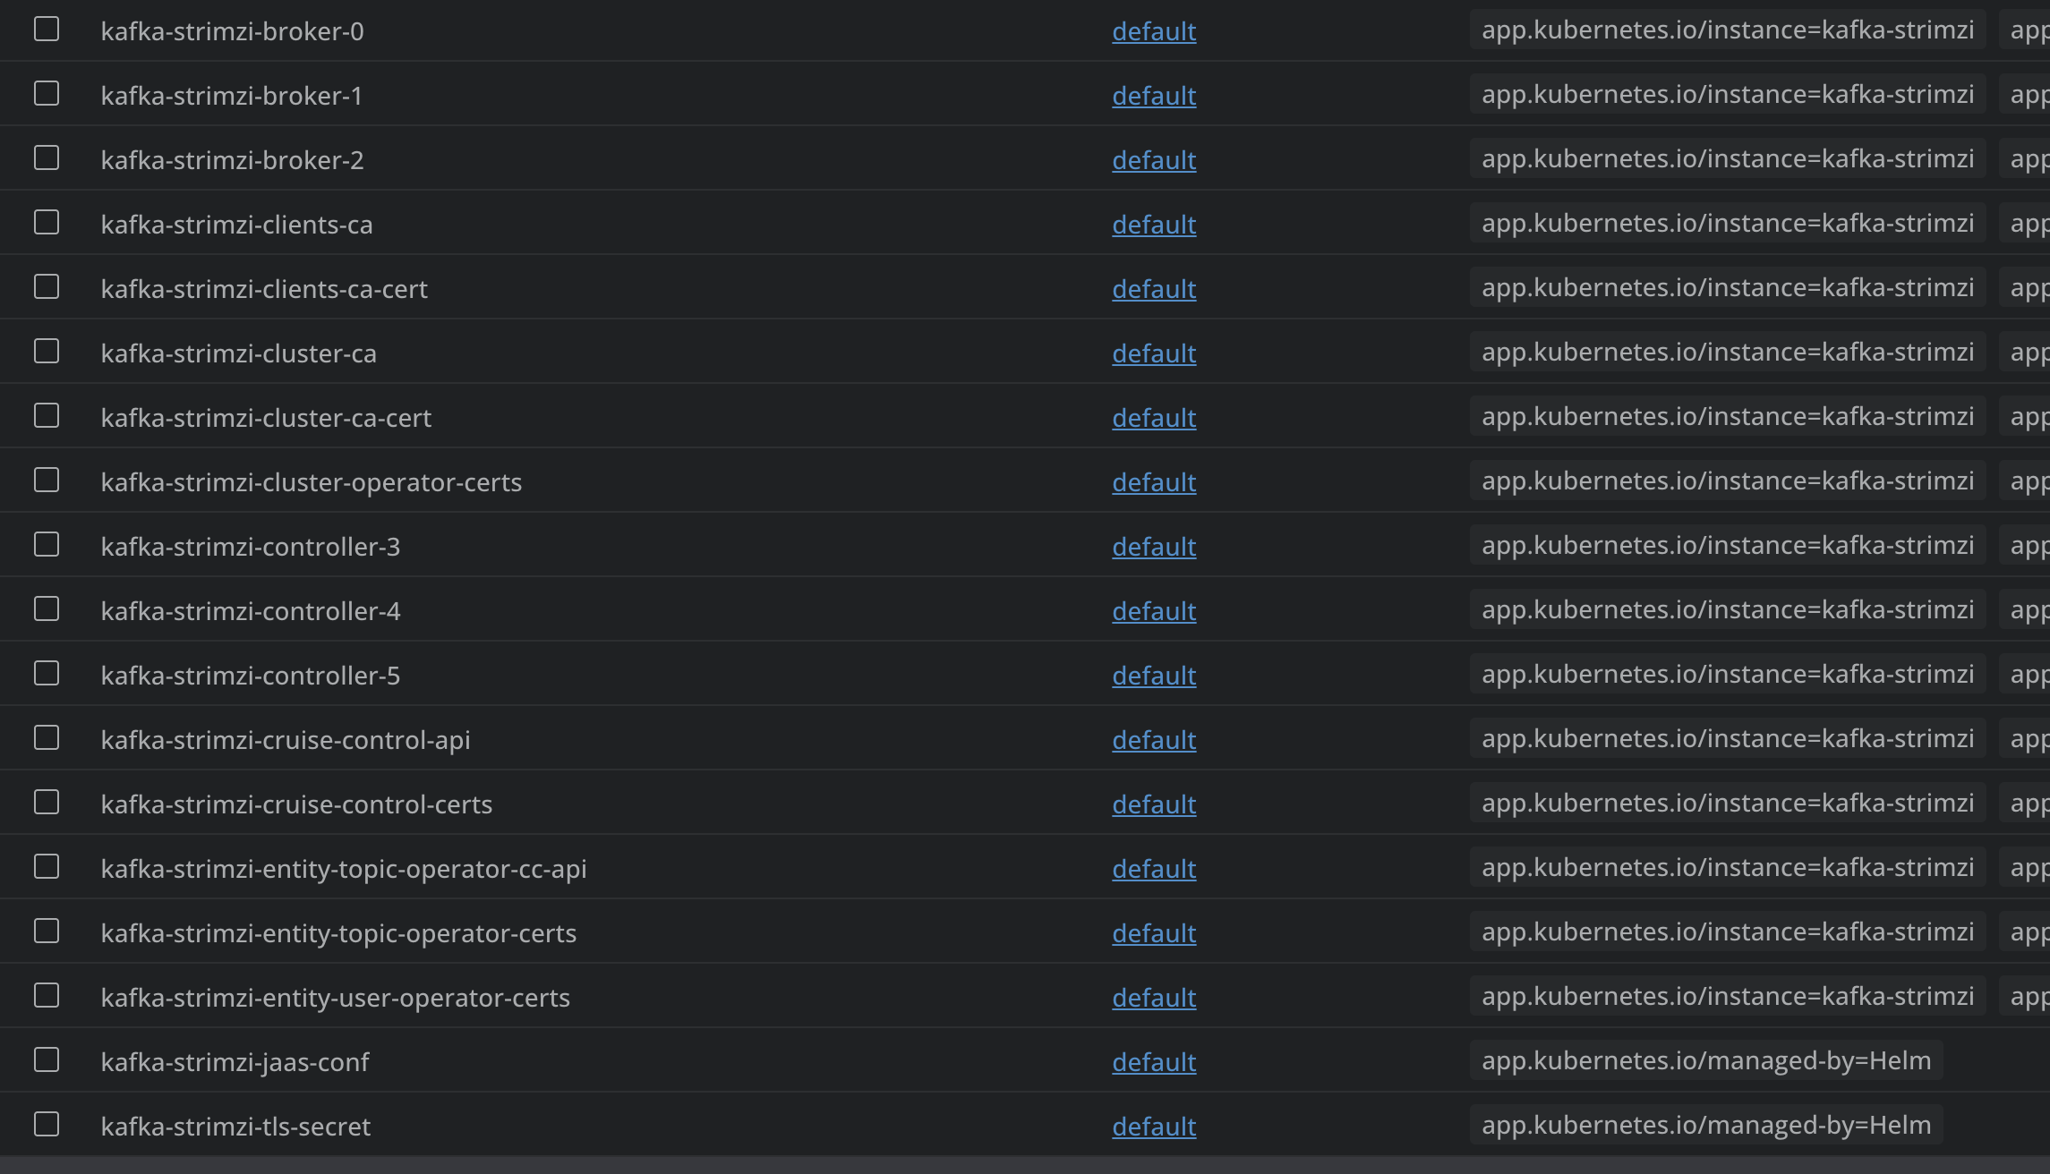
Task: Click the instance label chip for kafka-strimzi-cruise-control-api
Action: [1728, 738]
